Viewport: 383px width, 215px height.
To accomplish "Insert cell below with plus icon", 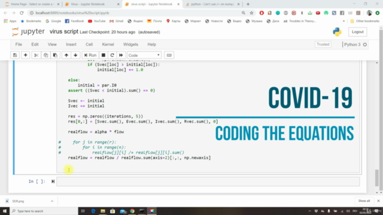I will pos(25,55).
